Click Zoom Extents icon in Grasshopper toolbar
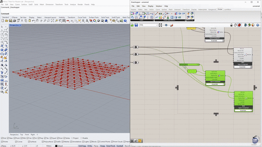This screenshot has width=262, height=147. [160, 25]
